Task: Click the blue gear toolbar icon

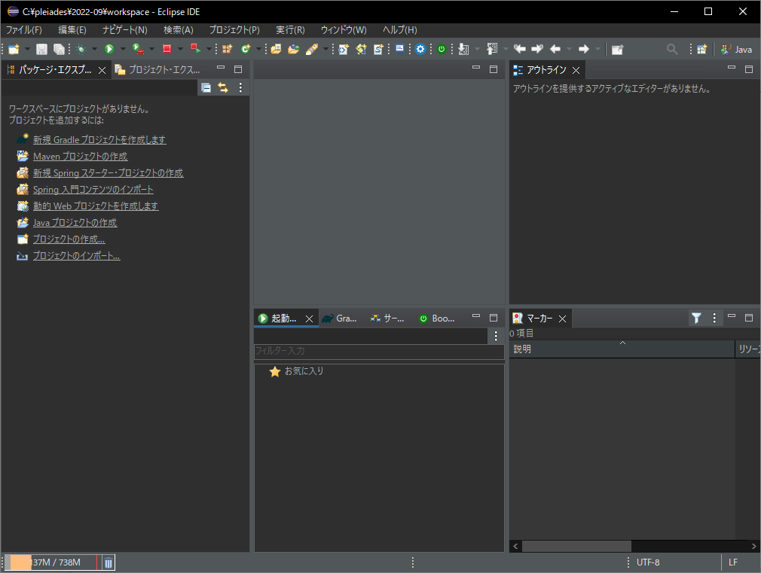Action: pyautogui.click(x=420, y=49)
